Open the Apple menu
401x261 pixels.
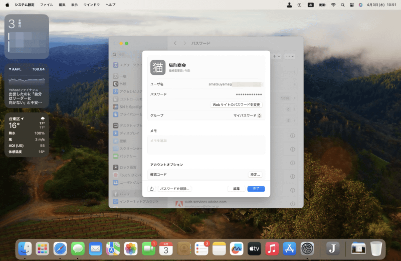(x=7, y=5)
